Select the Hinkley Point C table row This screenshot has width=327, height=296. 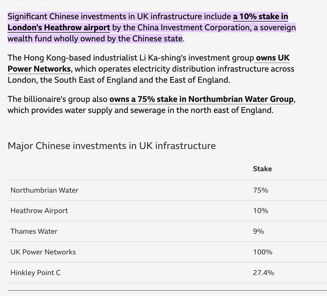[167, 273]
